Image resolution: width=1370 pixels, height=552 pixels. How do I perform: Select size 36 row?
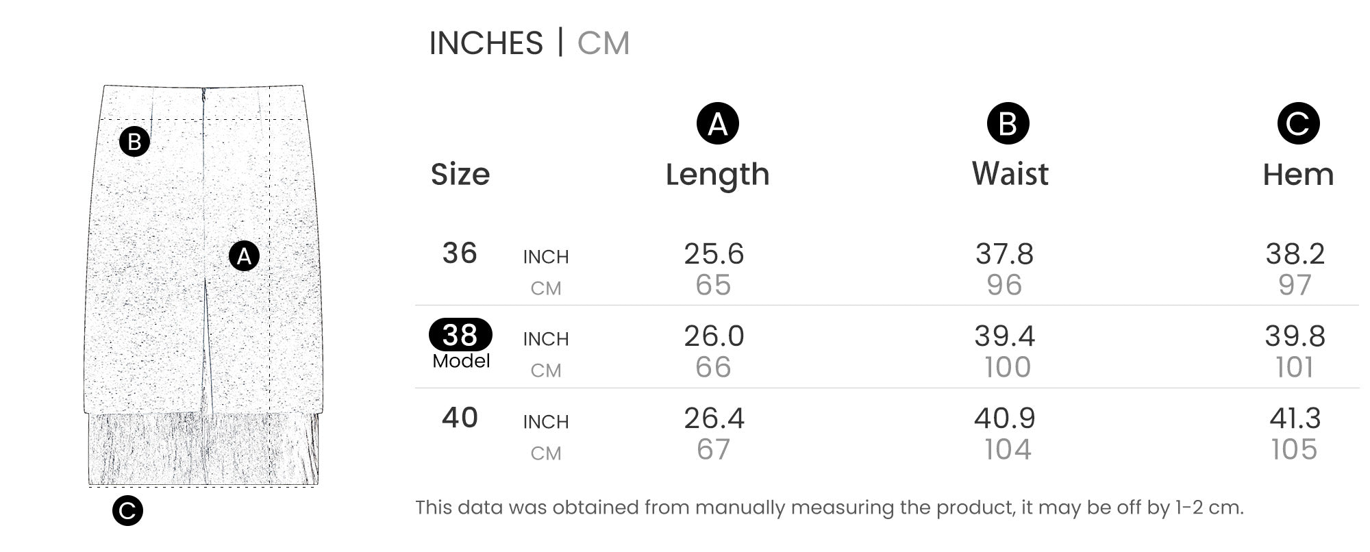coord(887,268)
